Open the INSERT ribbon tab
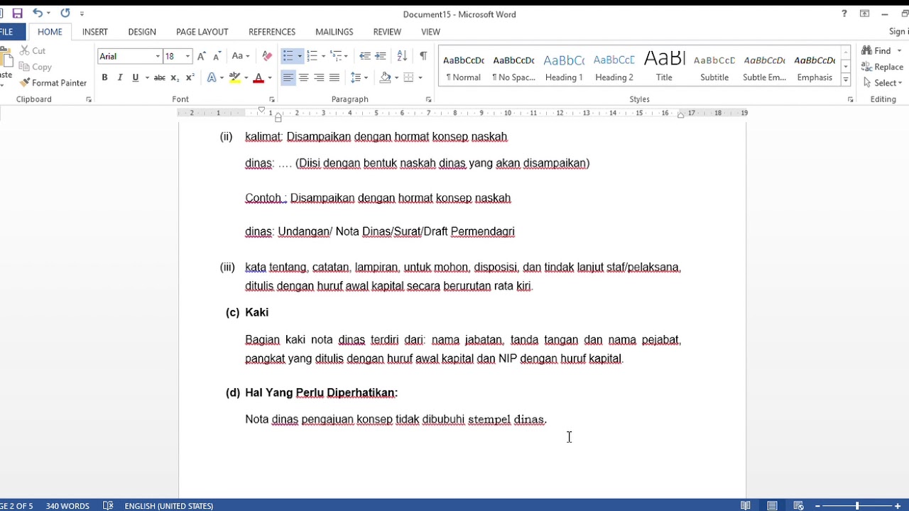This screenshot has width=909, height=511. click(x=95, y=32)
